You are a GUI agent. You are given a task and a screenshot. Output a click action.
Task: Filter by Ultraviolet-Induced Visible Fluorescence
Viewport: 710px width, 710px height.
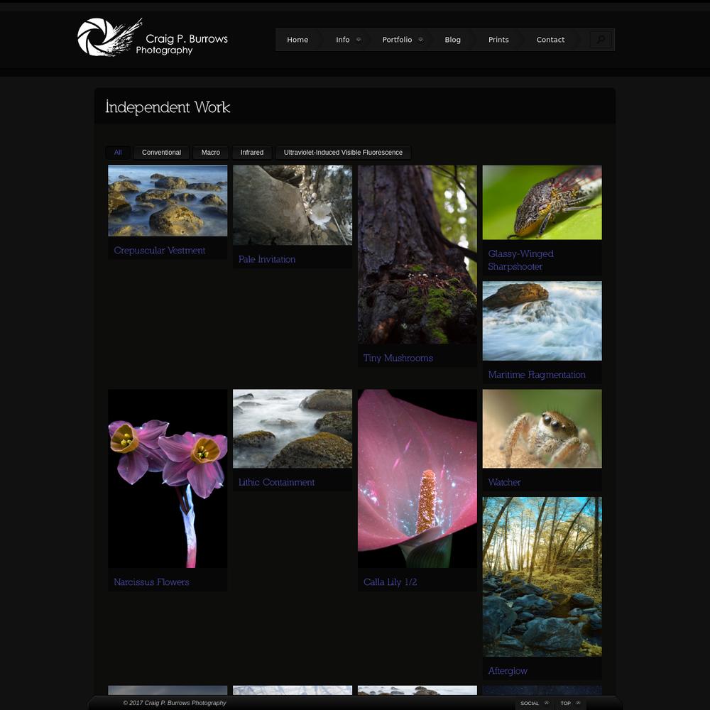(343, 153)
